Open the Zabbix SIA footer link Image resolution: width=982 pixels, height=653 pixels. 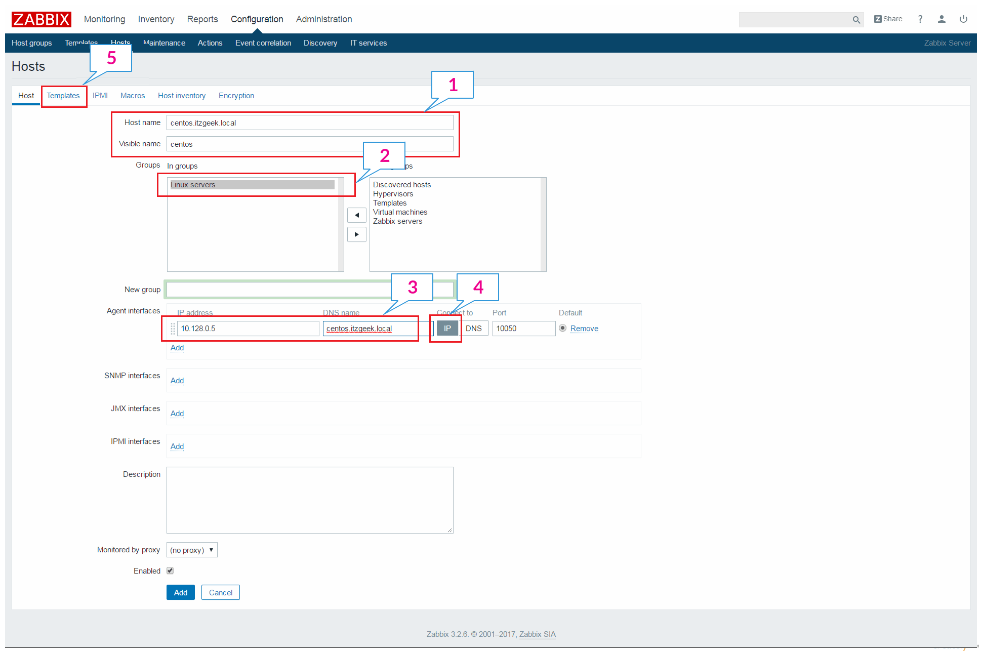[538, 634]
